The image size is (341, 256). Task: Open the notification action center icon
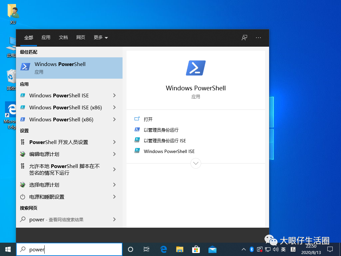click(x=330, y=249)
